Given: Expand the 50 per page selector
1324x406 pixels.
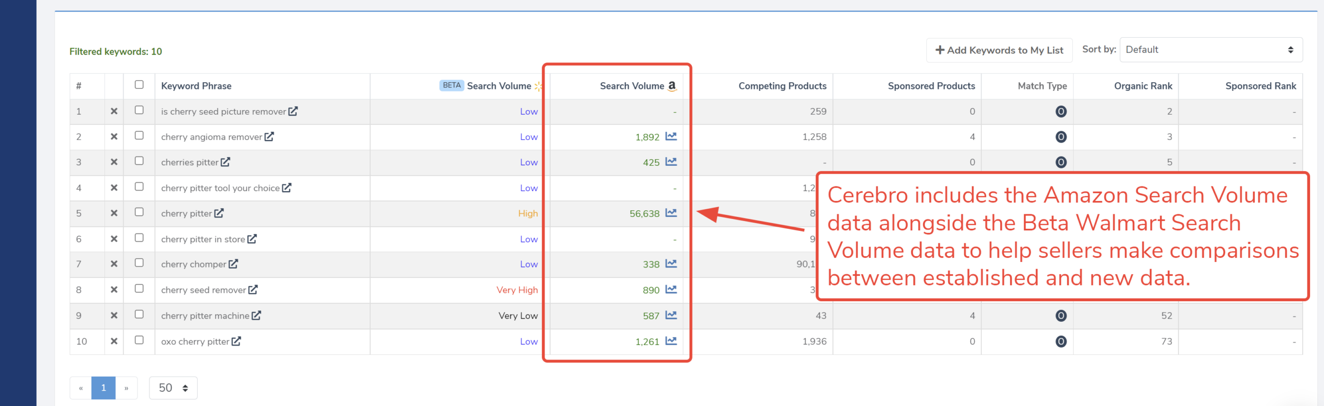Looking at the screenshot, I should click(x=173, y=388).
